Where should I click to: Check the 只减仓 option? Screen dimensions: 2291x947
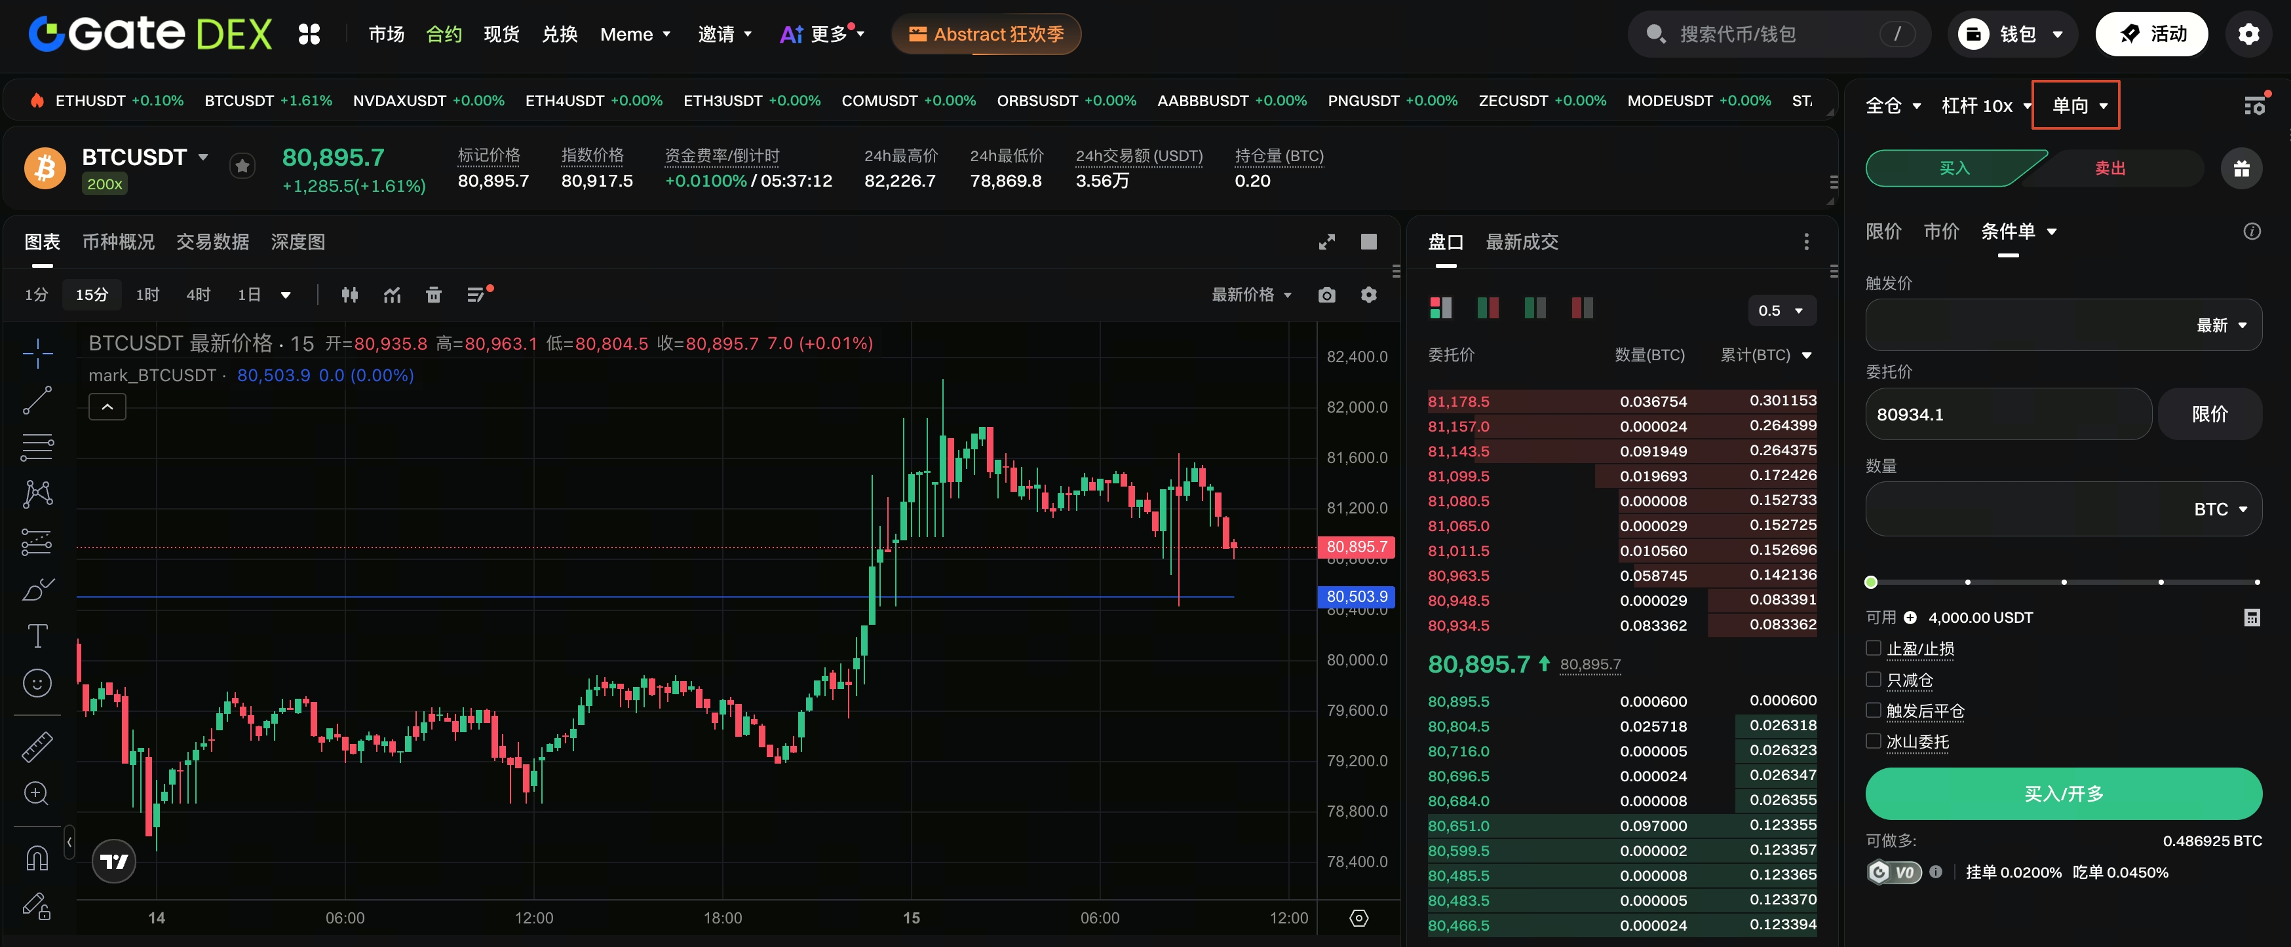(x=1873, y=679)
